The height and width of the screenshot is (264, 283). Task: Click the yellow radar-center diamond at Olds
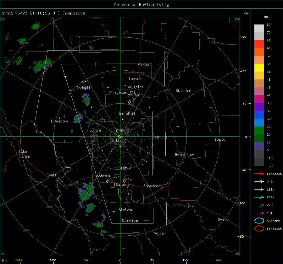[120, 137]
